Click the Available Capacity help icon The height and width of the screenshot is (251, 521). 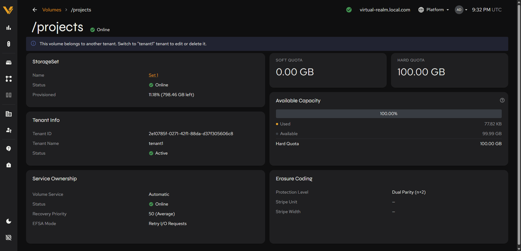click(502, 100)
